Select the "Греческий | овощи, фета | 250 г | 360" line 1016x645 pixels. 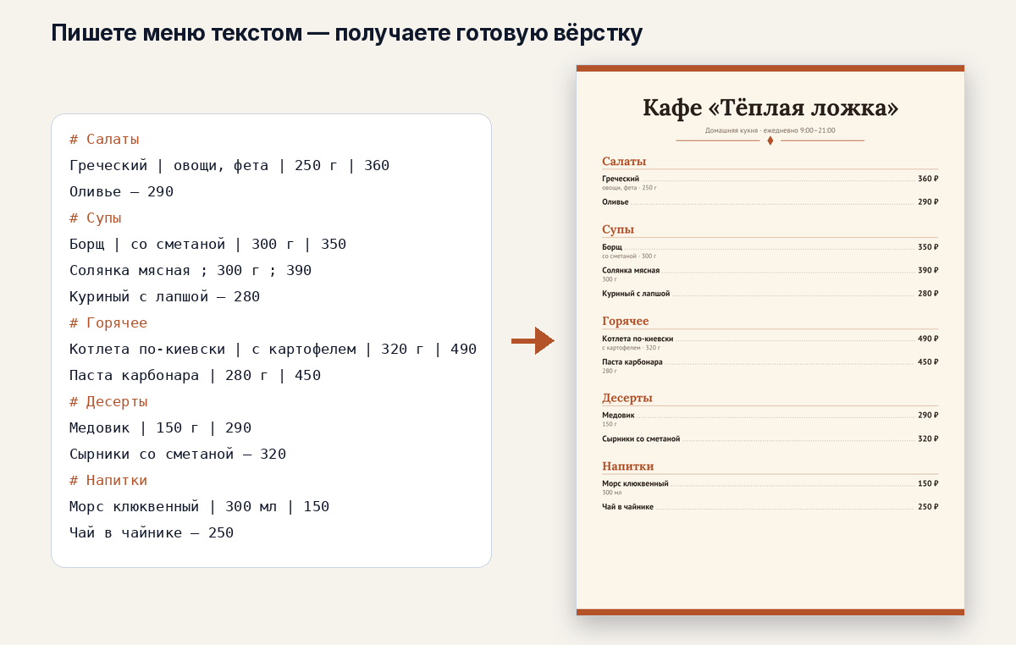229,165
